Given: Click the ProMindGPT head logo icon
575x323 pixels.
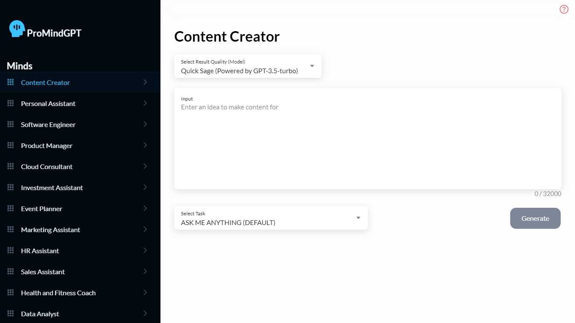Looking at the screenshot, I should pyautogui.click(x=17, y=29).
